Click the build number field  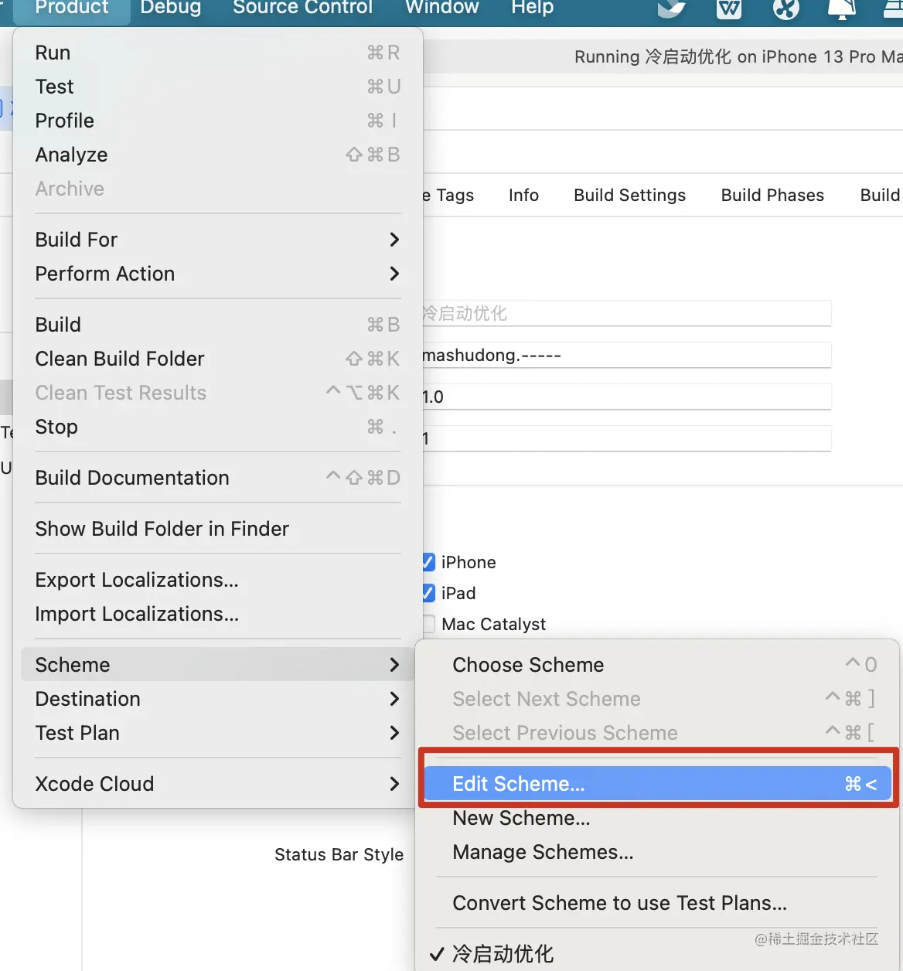coord(626,438)
